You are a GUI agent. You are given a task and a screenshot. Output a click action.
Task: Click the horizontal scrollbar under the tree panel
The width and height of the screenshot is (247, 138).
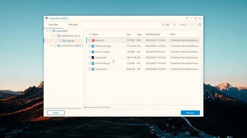pos(63,108)
